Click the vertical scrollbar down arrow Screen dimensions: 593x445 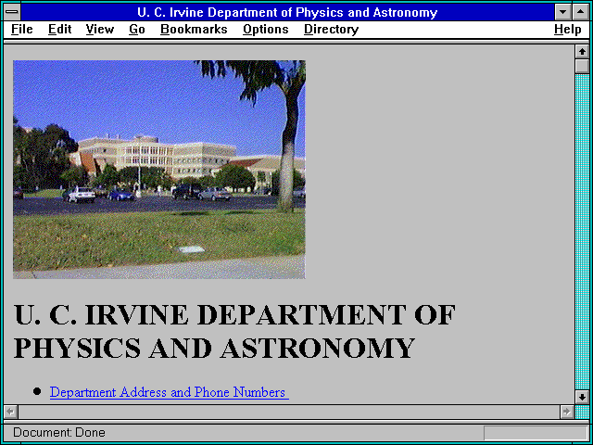582,397
